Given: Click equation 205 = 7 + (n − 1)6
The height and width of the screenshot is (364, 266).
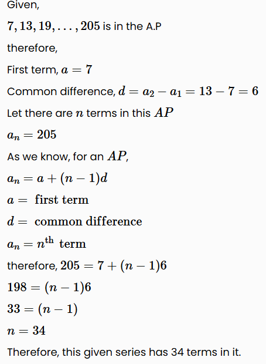Looking at the screenshot, I should point(87,265).
